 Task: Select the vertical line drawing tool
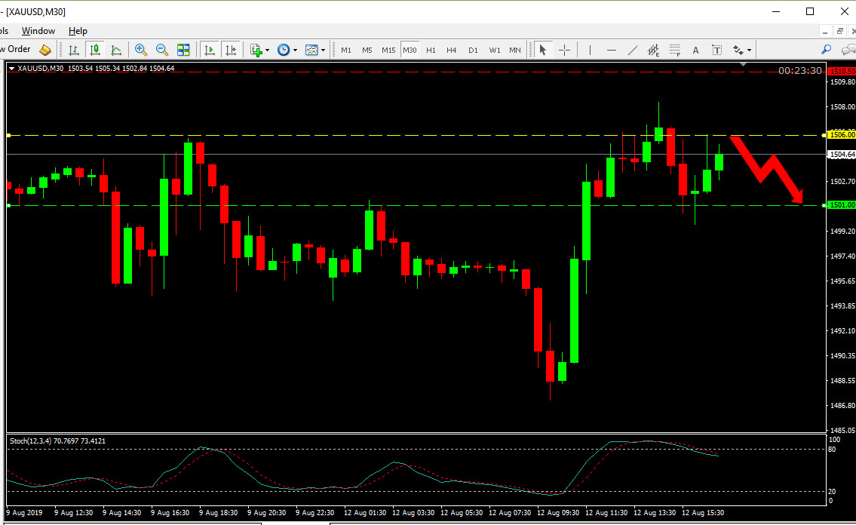(x=590, y=50)
